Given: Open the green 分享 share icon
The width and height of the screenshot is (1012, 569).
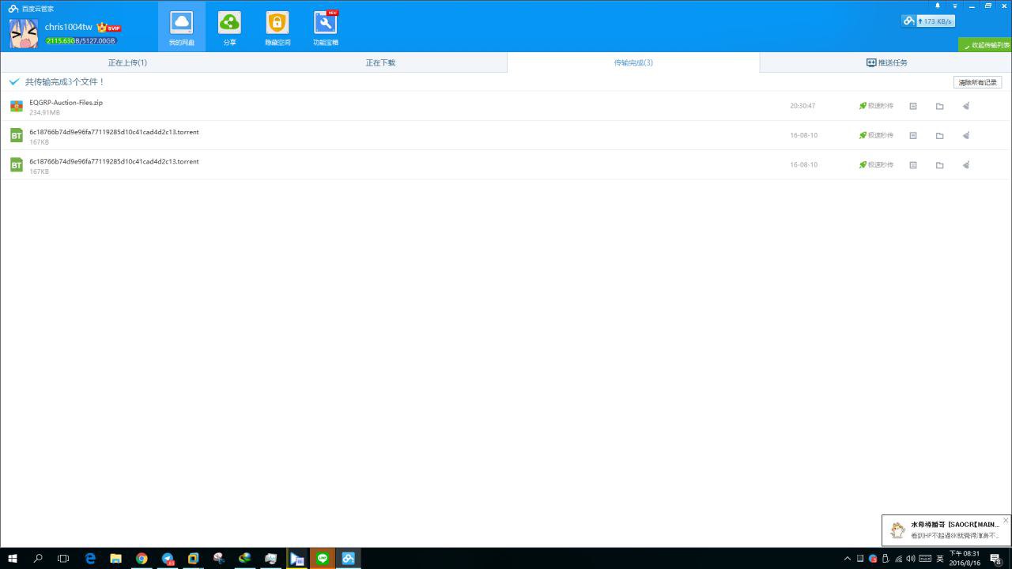Looking at the screenshot, I should tap(229, 24).
